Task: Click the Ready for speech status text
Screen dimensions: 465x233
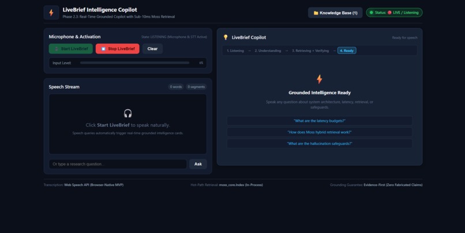Action: click(404, 37)
